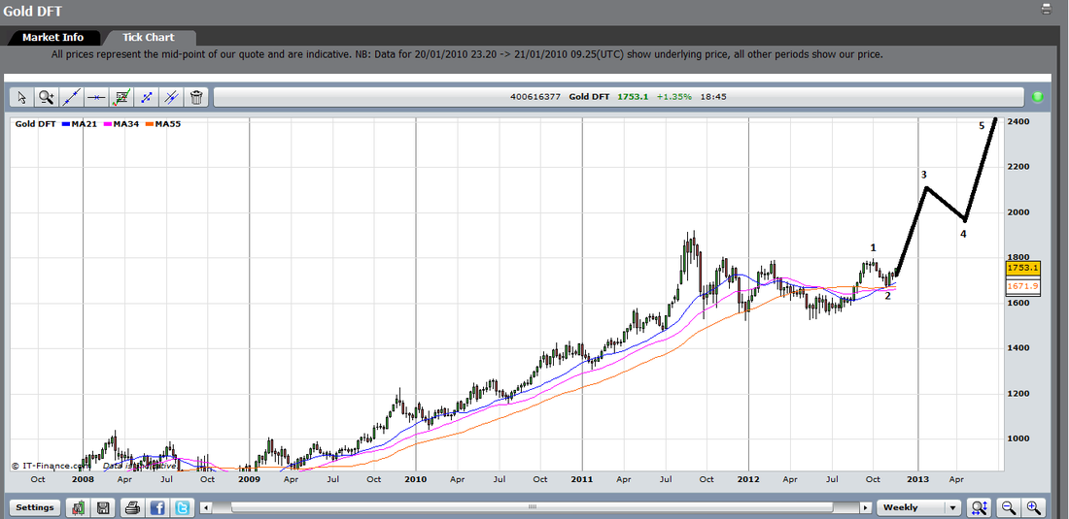Zoom in on the chart
Image resolution: width=1069 pixels, height=519 pixels.
pos(1034,507)
